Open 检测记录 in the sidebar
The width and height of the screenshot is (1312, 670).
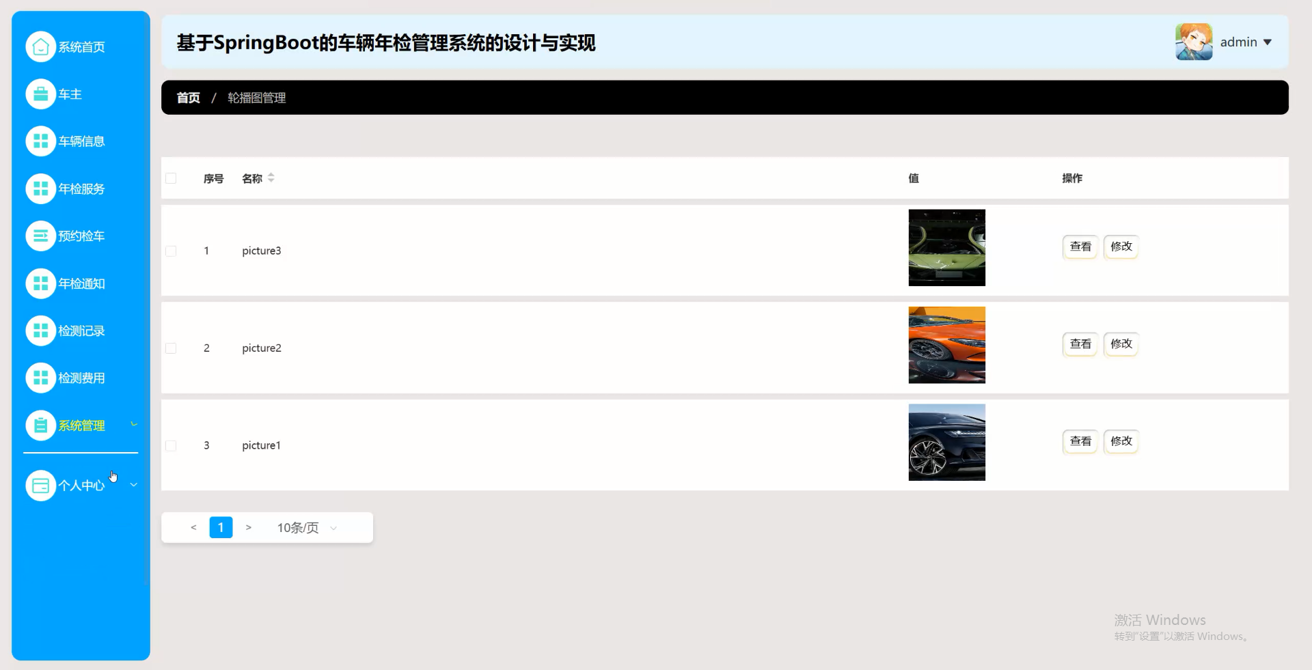click(x=81, y=331)
